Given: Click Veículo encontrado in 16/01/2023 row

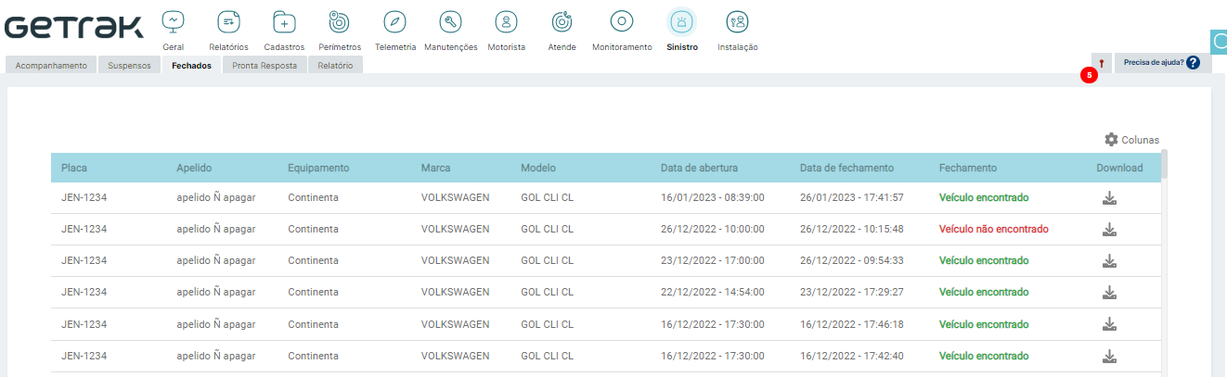Looking at the screenshot, I should pos(984,198).
